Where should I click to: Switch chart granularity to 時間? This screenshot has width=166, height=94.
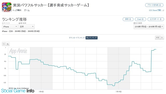click(x=157, y=38)
